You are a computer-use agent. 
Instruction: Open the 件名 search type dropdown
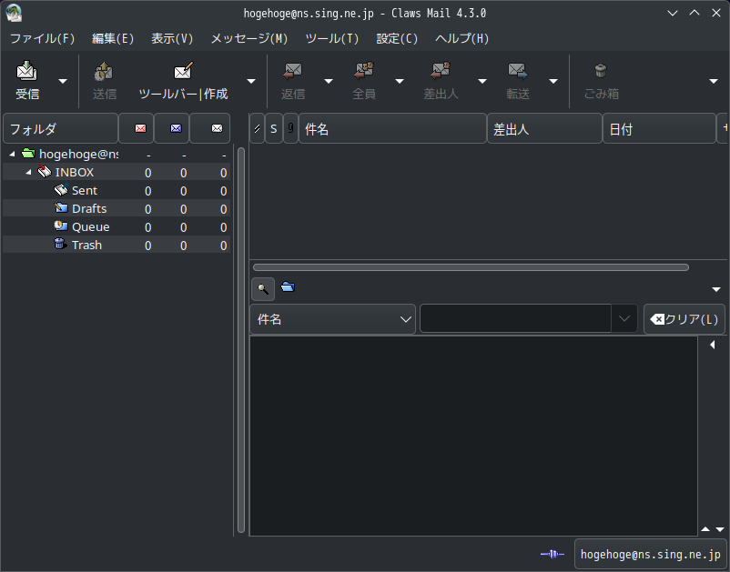pos(332,319)
